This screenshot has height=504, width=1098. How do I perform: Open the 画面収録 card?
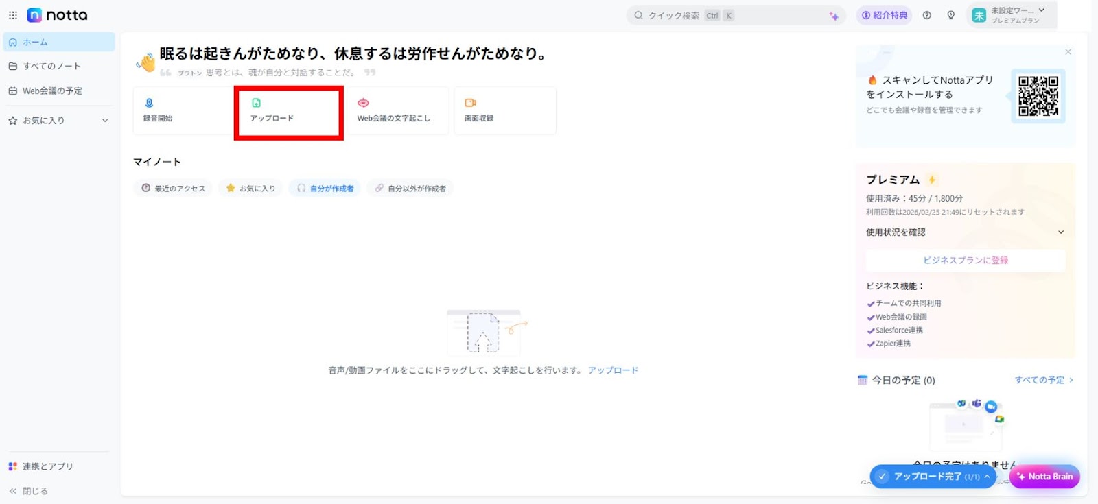tap(505, 110)
